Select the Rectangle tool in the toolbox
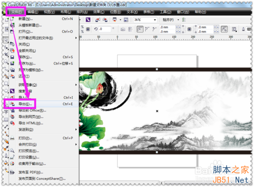Viewport: 254px width, 187px height. pyautogui.click(x=6, y=84)
